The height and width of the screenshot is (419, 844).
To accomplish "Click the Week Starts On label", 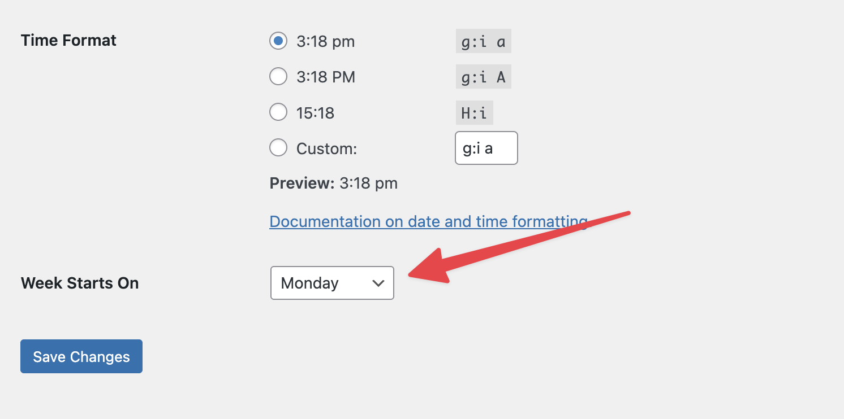I will [80, 283].
